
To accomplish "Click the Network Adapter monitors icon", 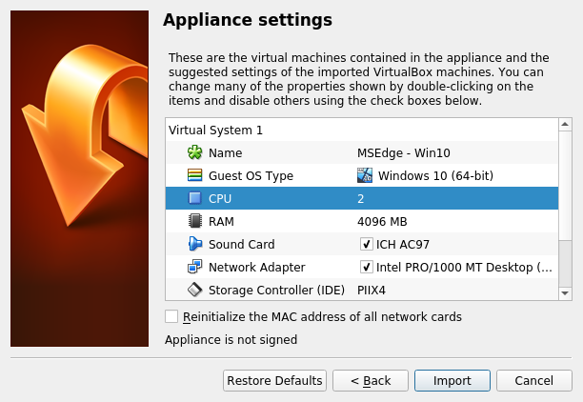I will coord(195,267).
